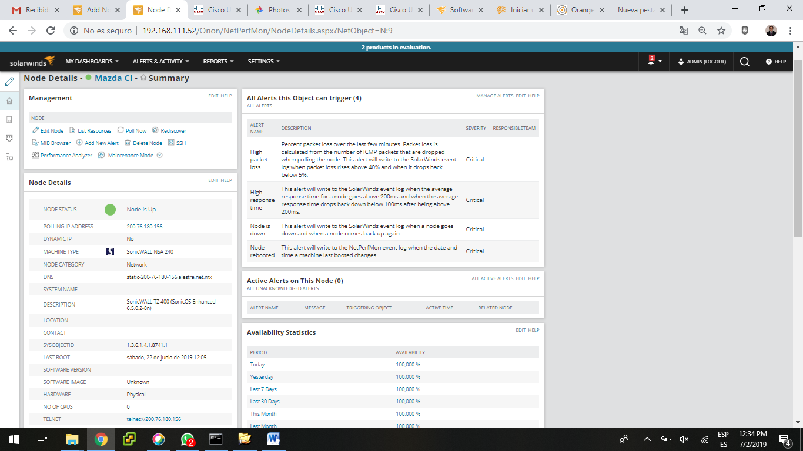Open telnet://200.76.180.156 link
Screen dimensions: 803x451
[154, 419]
